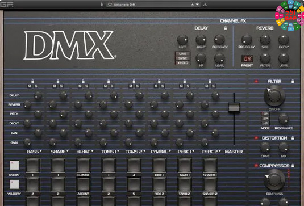Favorite the preset with the heart icon
This screenshot has width=304, height=206.
point(110,5)
